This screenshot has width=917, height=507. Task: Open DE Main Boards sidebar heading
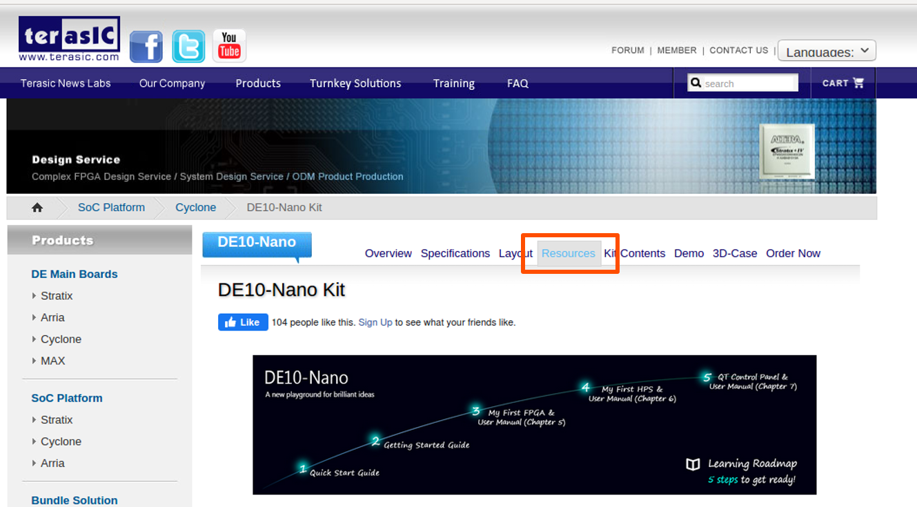75,274
